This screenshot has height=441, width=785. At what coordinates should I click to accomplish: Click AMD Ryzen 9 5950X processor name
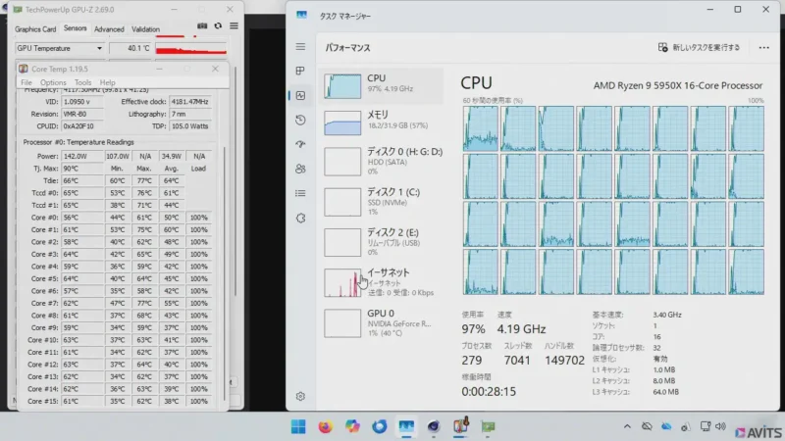pyautogui.click(x=678, y=85)
